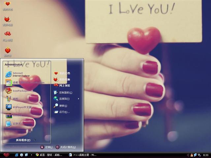Switch to 桌酷主题 taskbar window
This screenshot has width=211, height=158.
pyautogui.click(x=83, y=155)
